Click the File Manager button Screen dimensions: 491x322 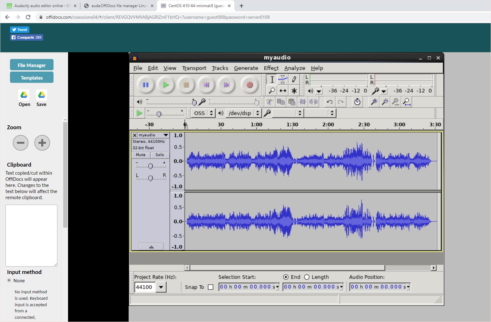point(32,65)
